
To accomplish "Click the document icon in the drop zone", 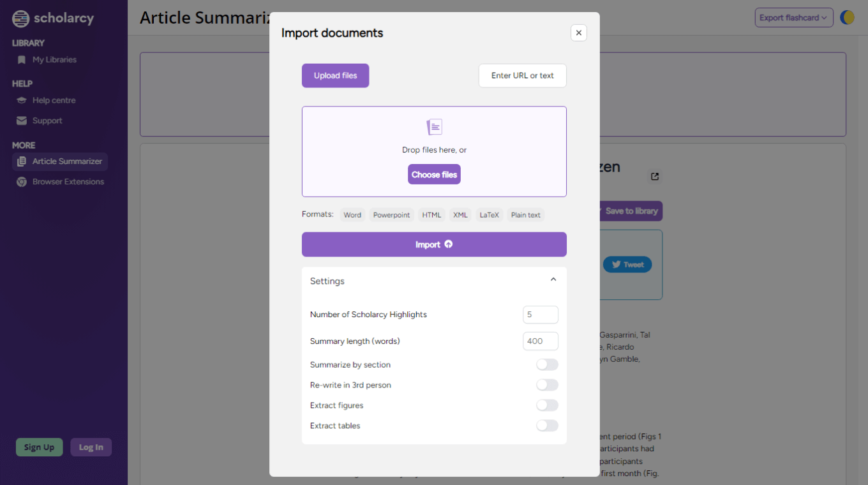I will (x=434, y=127).
